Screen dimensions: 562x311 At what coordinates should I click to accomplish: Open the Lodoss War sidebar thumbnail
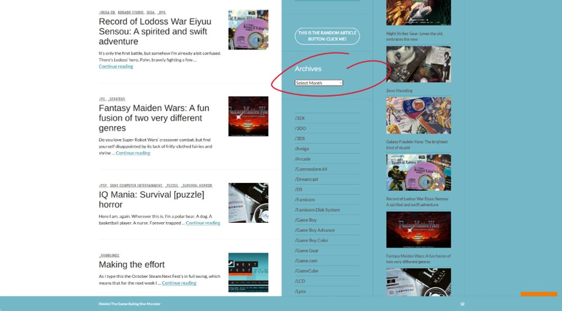tap(418, 172)
